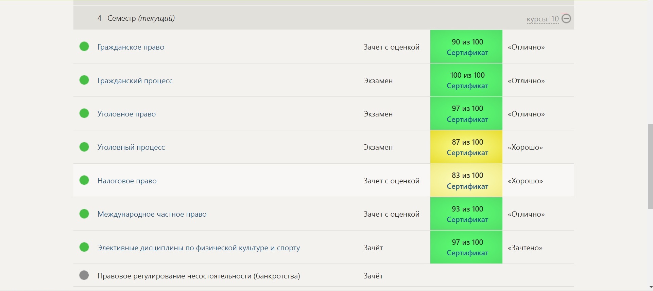653x291 pixels.
Task: Collapse the 4 Семестр section with minus icon
Action: coord(566,18)
